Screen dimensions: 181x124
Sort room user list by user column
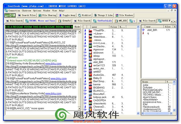[x=100, y=27]
